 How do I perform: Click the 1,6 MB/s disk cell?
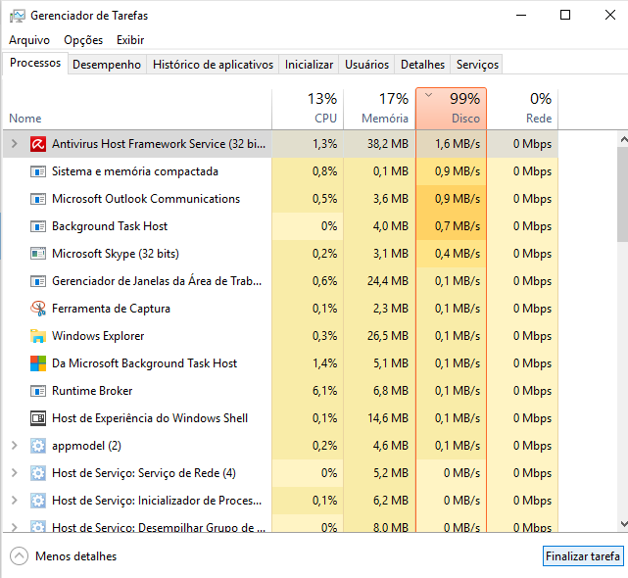(458, 144)
